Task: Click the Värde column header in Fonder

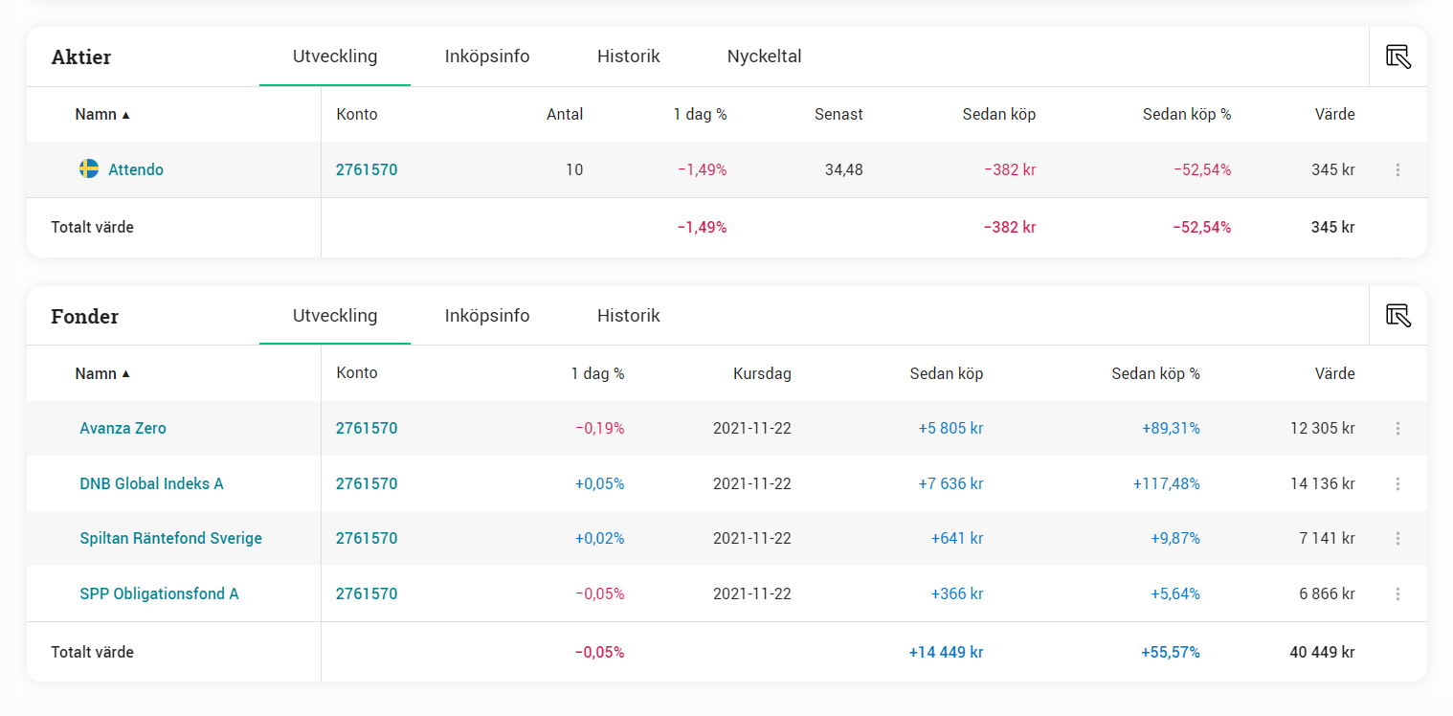Action: pyautogui.click(x=1335, y=374)
